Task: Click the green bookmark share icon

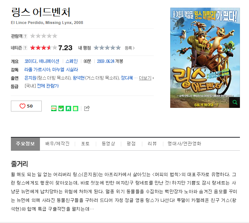Action: [69, 108]
